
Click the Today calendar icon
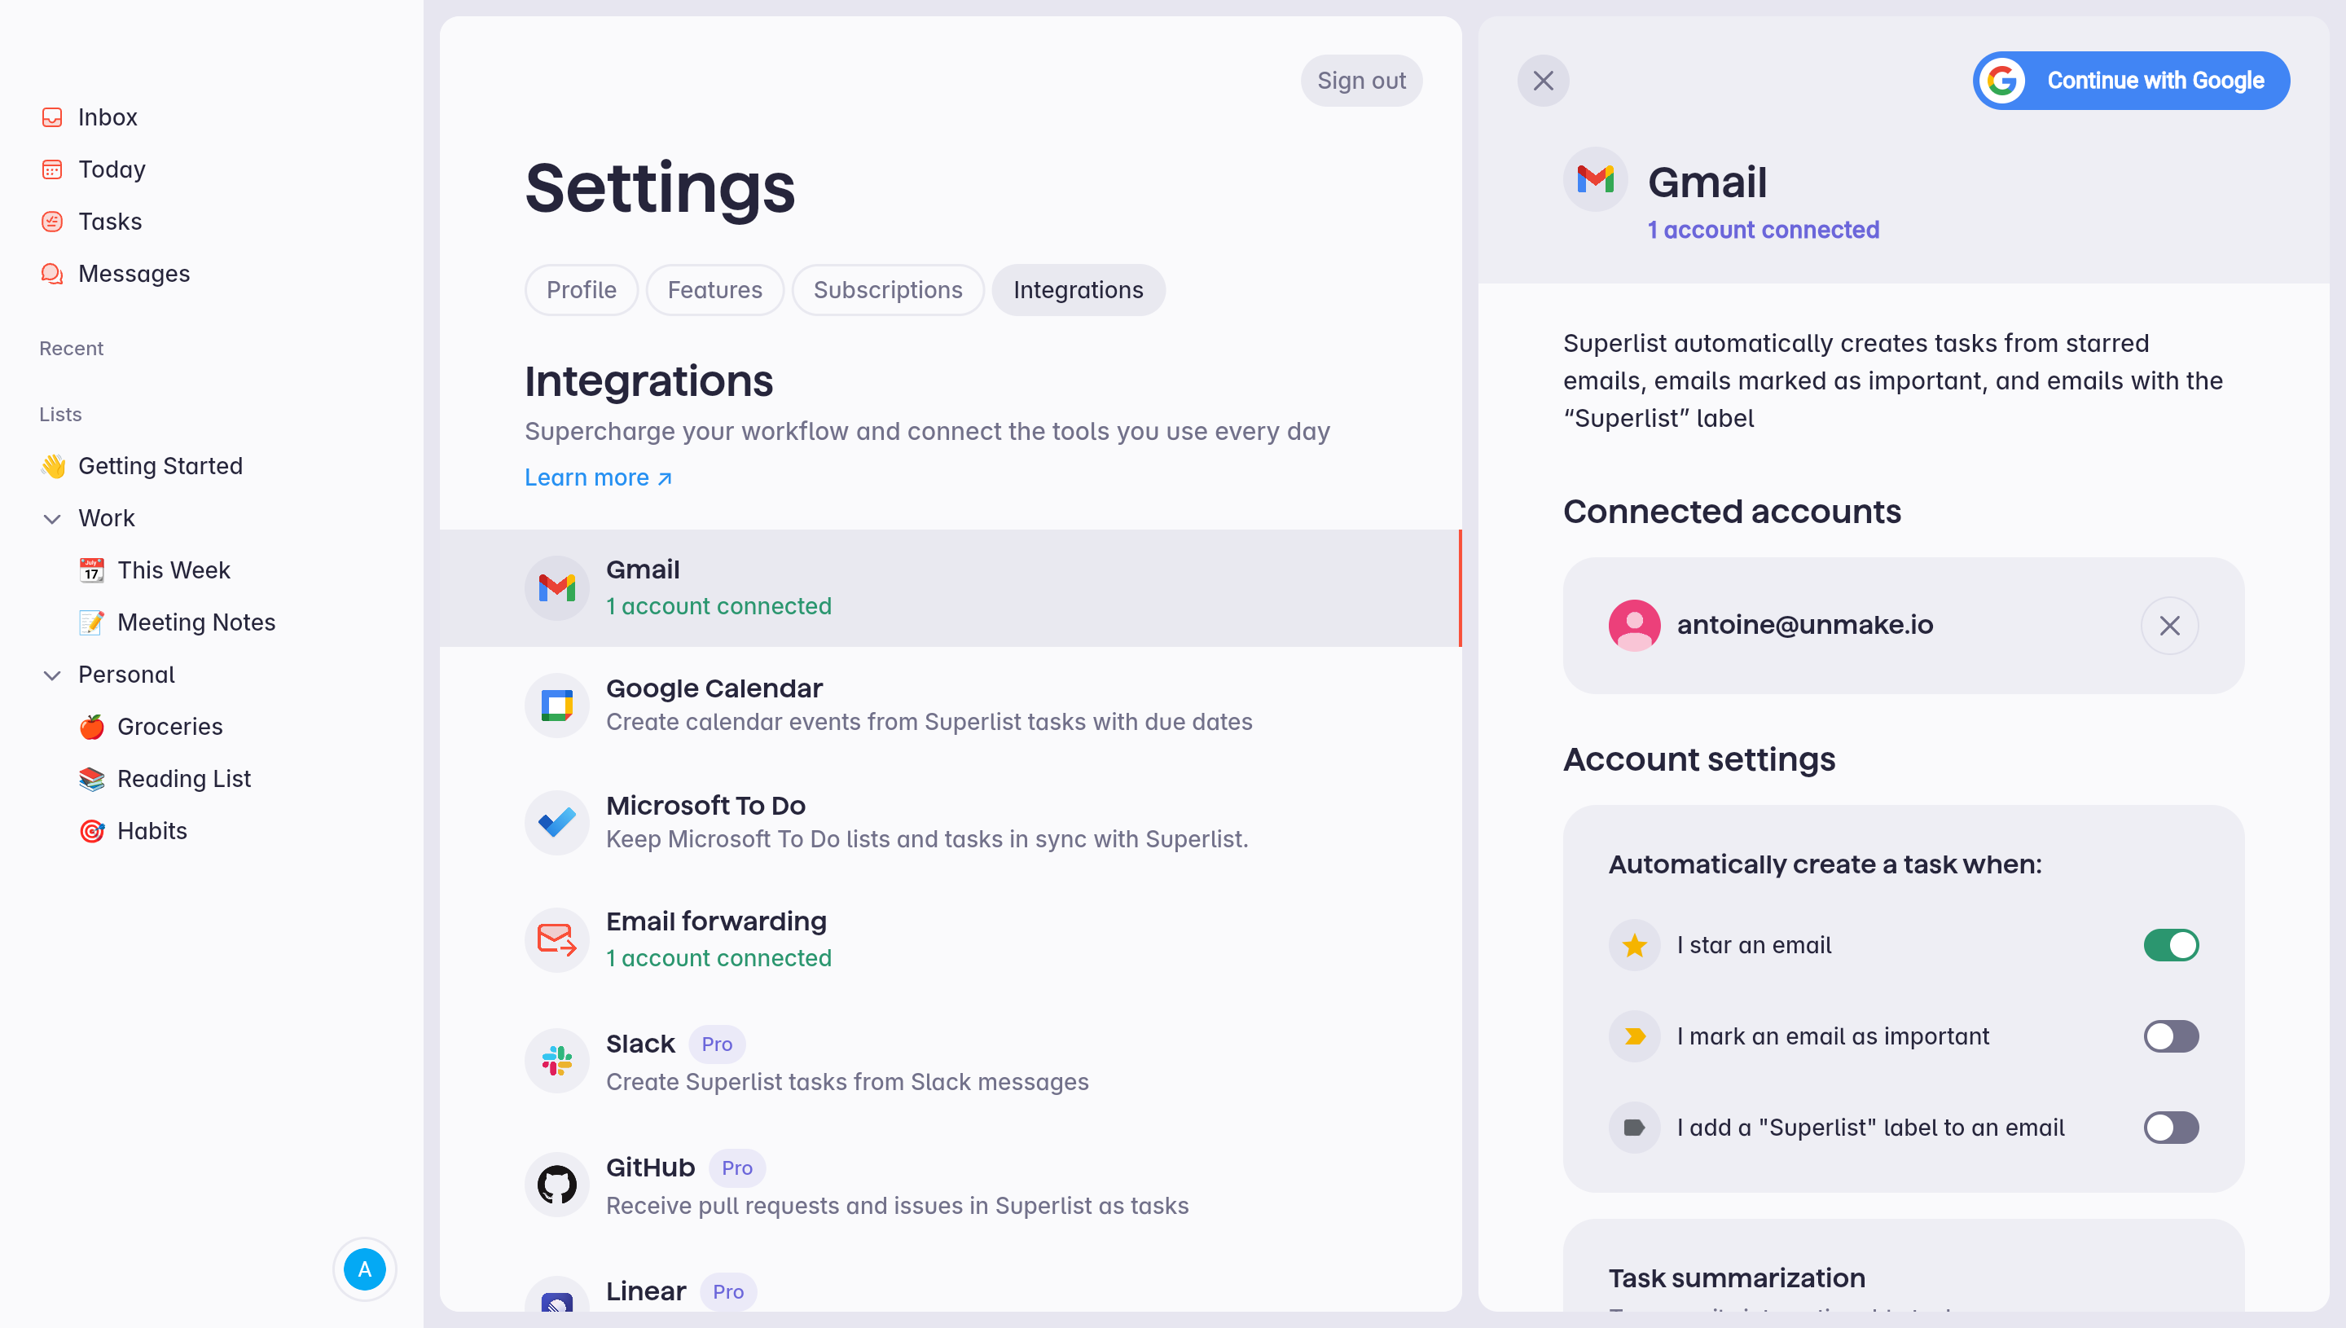coord(52,169)
